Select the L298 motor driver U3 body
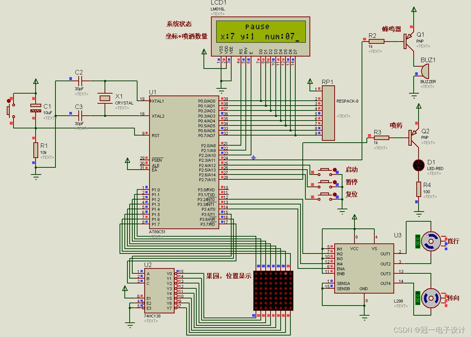 (x=364, y=268)
